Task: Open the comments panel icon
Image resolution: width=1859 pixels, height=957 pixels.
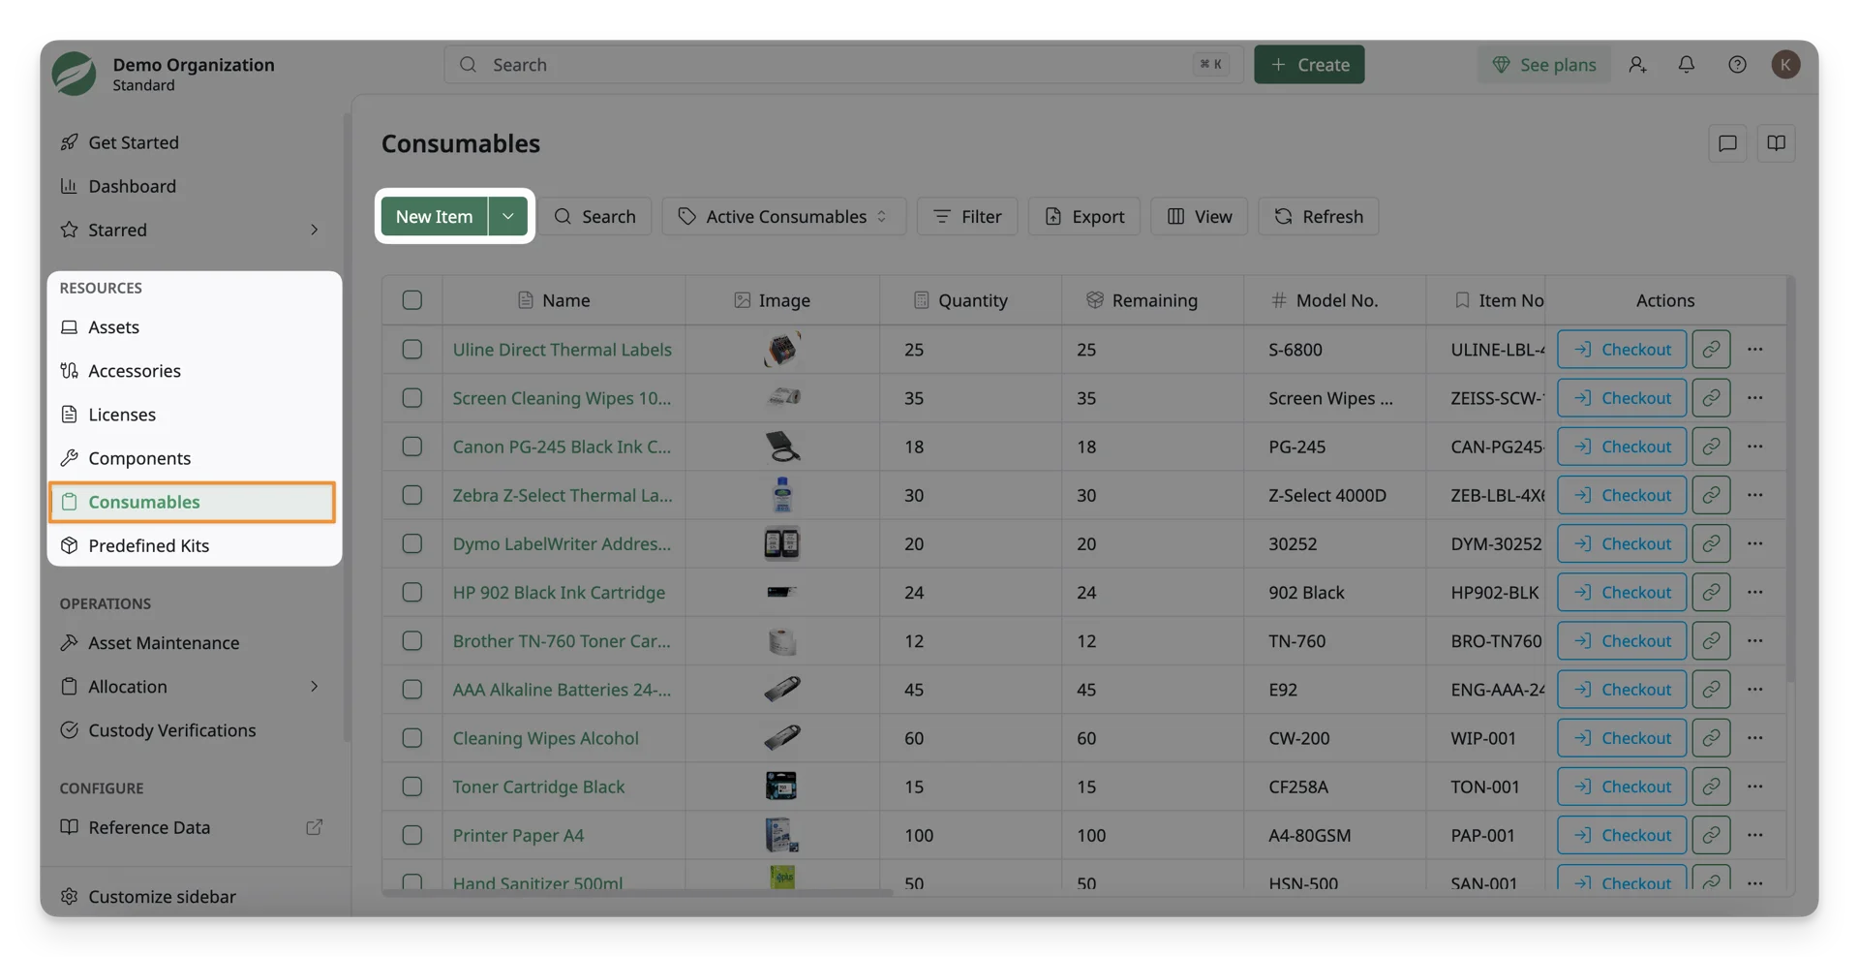Action: pyautogui.click(x=1727, y=143)
